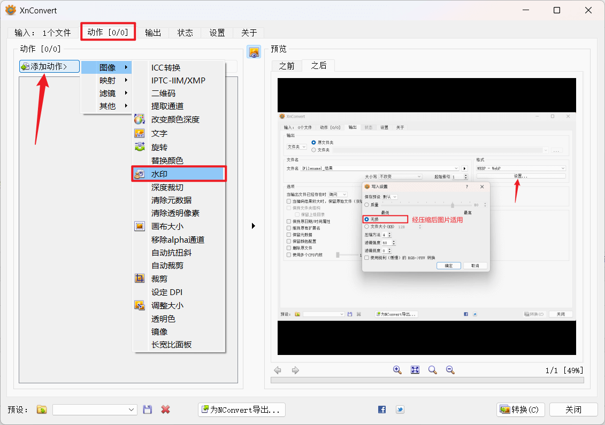
Task: Expand the 图像 submenu
Action: coord(106,67)
